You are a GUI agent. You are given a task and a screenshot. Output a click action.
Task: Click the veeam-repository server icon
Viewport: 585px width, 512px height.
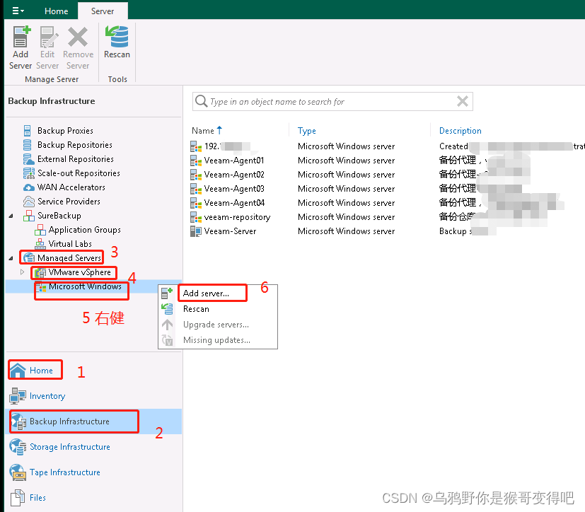pyautogui.click(x=195, y=217)
